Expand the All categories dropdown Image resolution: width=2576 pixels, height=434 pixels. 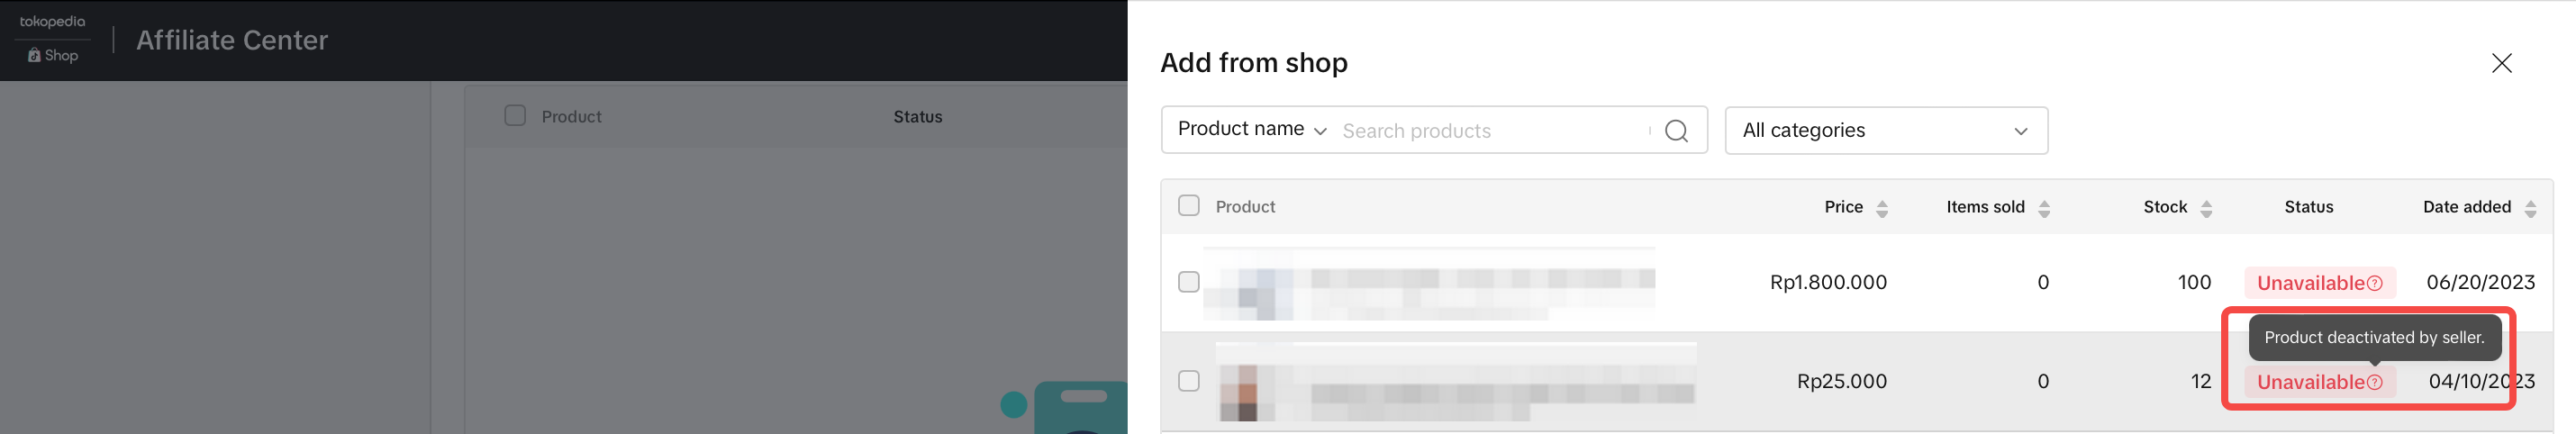click(x=1886, y=131)
